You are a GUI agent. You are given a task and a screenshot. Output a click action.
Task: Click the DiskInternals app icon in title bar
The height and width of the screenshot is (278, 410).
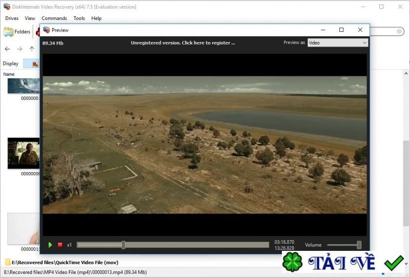click(7, 7)
